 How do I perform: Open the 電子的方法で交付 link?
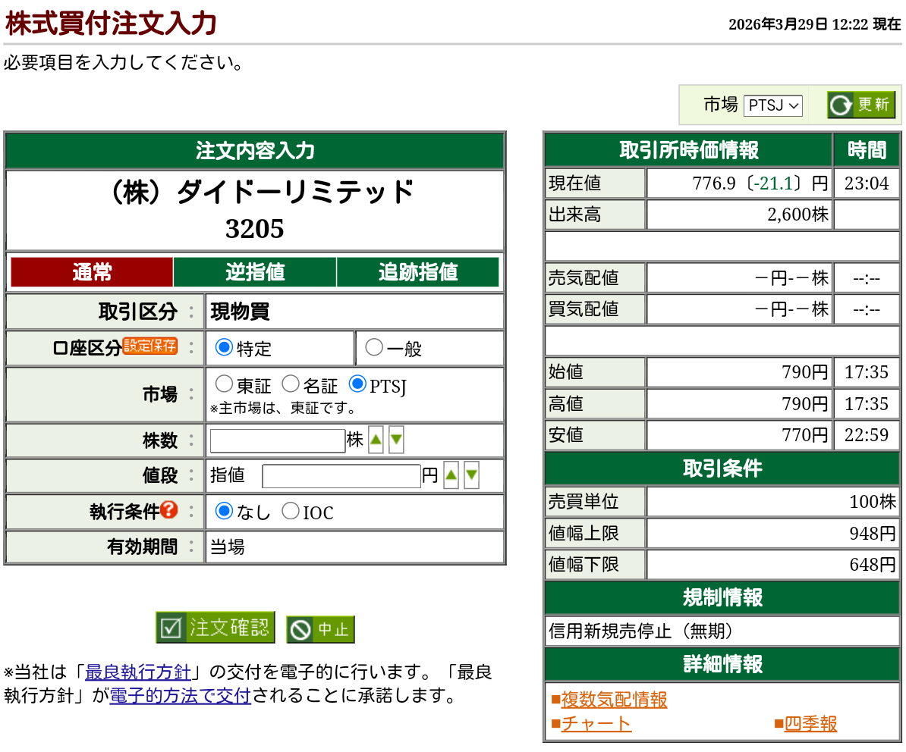[180, 696]
